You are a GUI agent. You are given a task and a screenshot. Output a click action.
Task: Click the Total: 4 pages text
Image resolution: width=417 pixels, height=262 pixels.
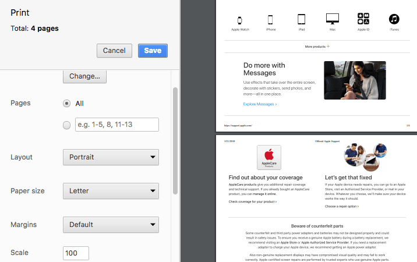pyautogui.click(x=34, y=29)
